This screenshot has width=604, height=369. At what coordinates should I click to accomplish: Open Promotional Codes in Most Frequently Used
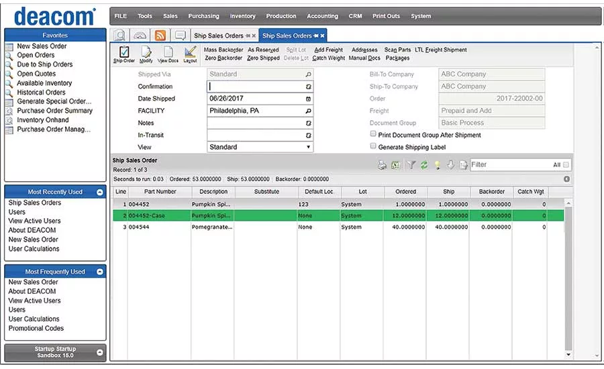point(36,329)
